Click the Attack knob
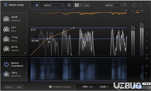This screenshot has width=151, height=91. 6,39
